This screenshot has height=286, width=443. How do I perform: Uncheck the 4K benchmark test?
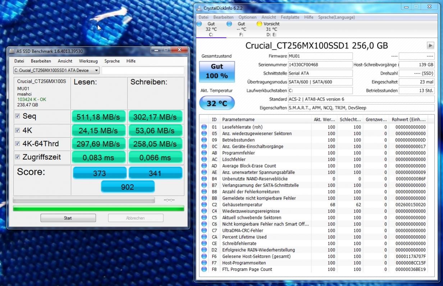point(17,130)
